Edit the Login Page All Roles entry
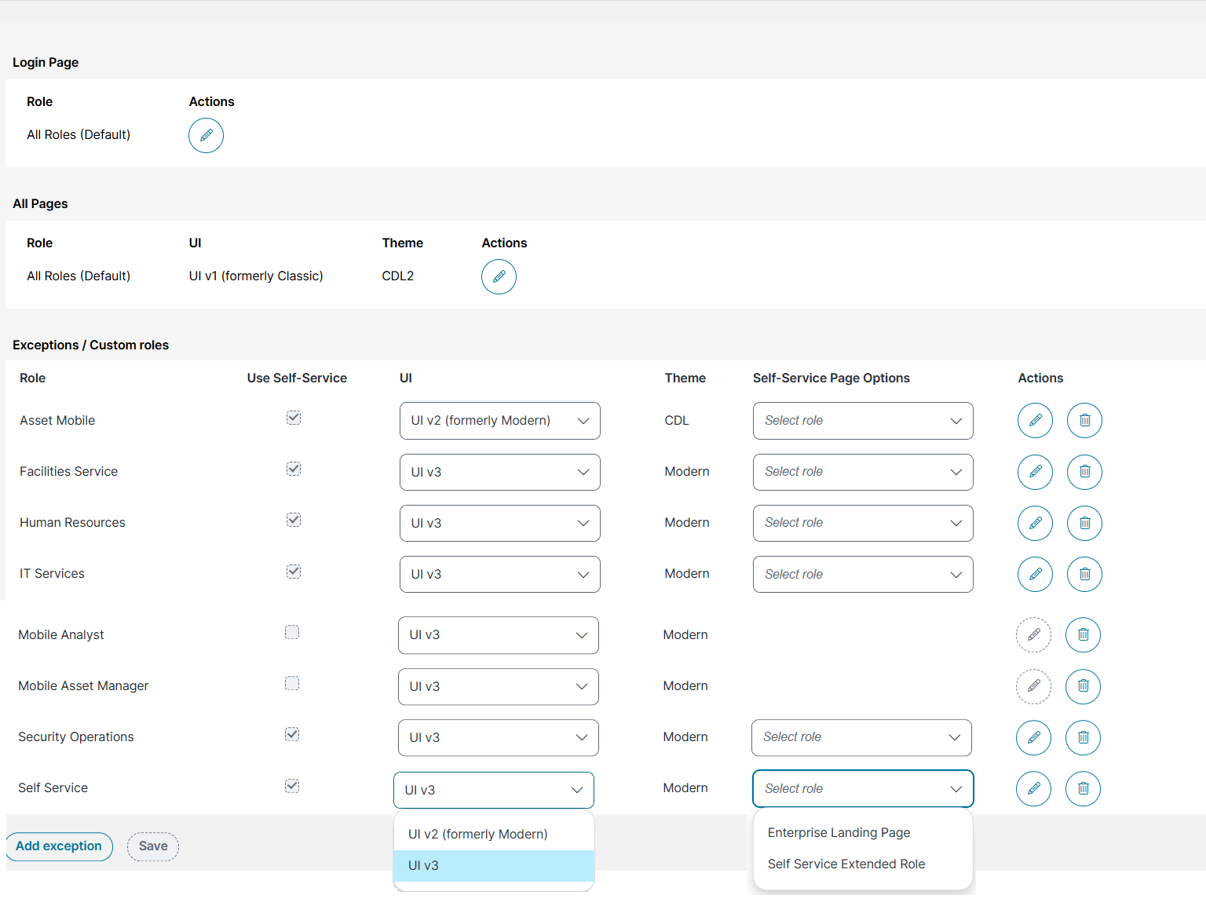1206x906 pixels. (206, 136)
